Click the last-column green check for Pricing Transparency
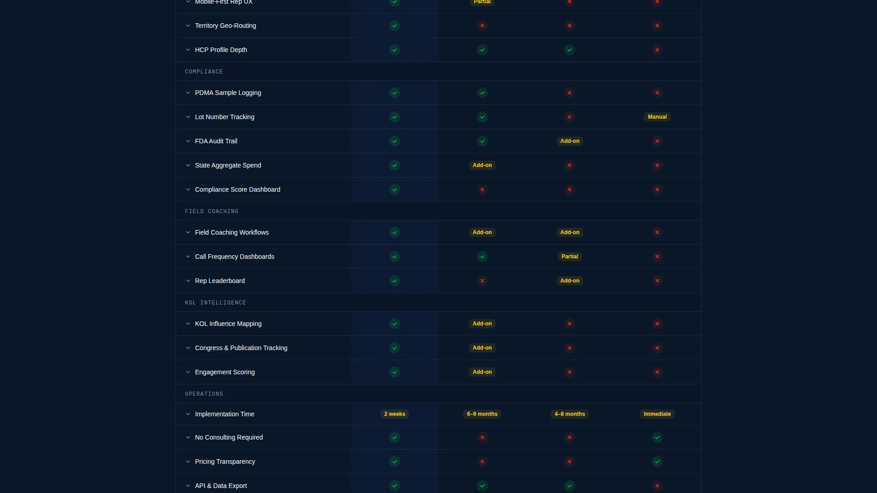This screenshot has width=877, height=493. [657, 462]
